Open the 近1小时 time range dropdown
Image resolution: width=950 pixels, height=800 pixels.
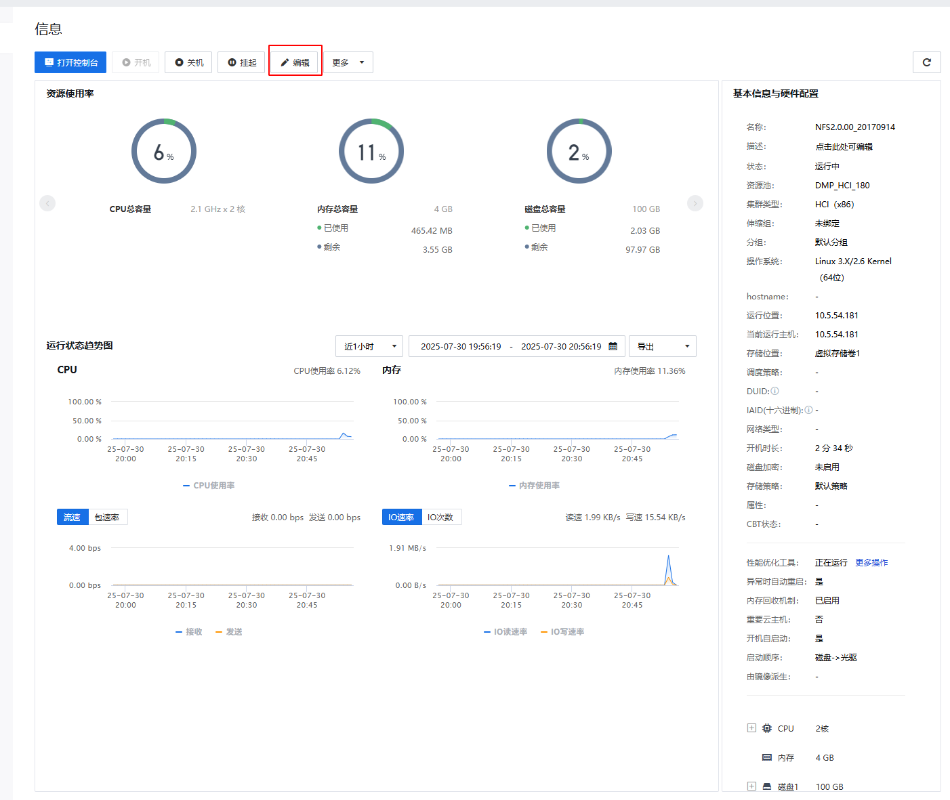(369, 346)
